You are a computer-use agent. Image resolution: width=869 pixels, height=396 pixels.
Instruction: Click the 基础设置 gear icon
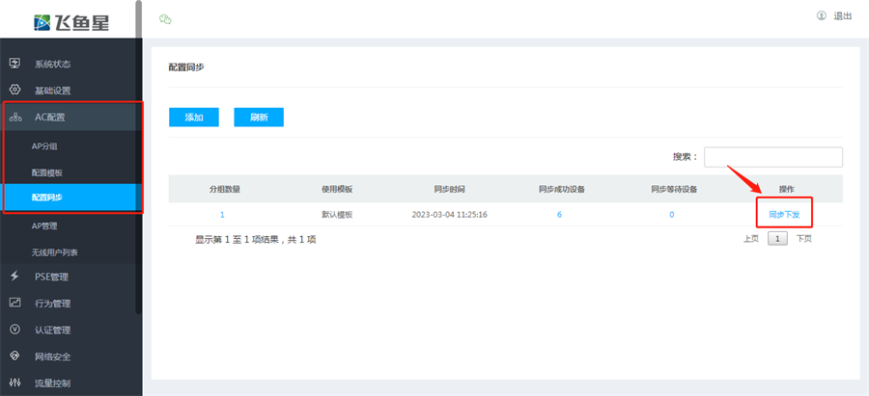[15, 90]
